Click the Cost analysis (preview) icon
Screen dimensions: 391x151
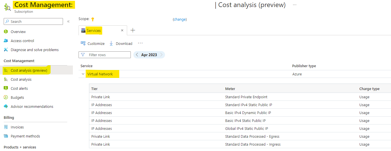point(6,70)
